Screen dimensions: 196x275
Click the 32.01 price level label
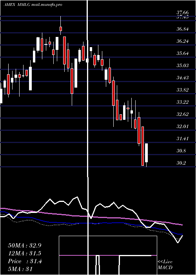183,126
